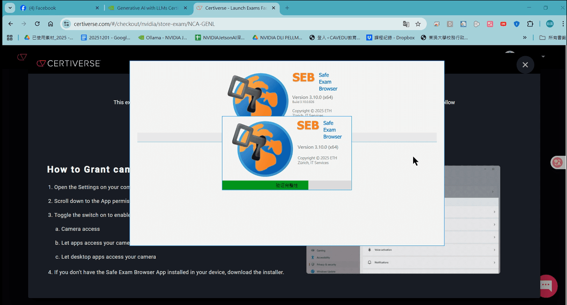Show hidden bookmarks with the » chevron
The width and height of the screenshot is (567, 305).
(x=525, y=37)
